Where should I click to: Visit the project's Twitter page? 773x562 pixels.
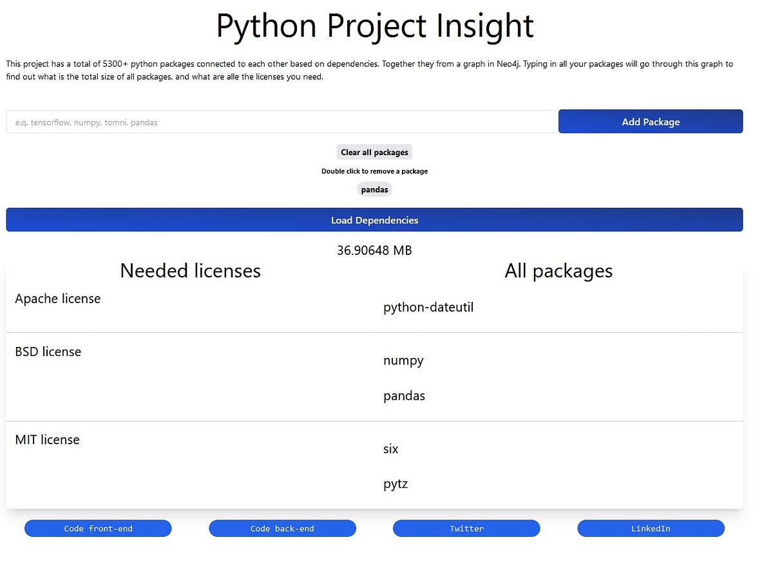pyautogui.click(x=466, y=528)
